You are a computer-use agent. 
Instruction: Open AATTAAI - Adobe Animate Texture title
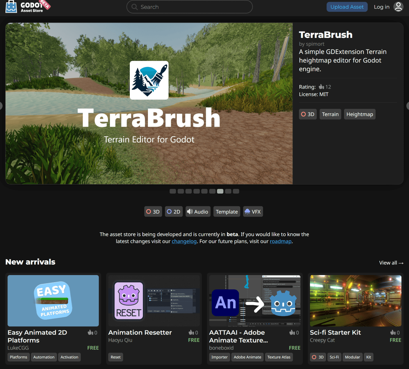pos(238,336)
